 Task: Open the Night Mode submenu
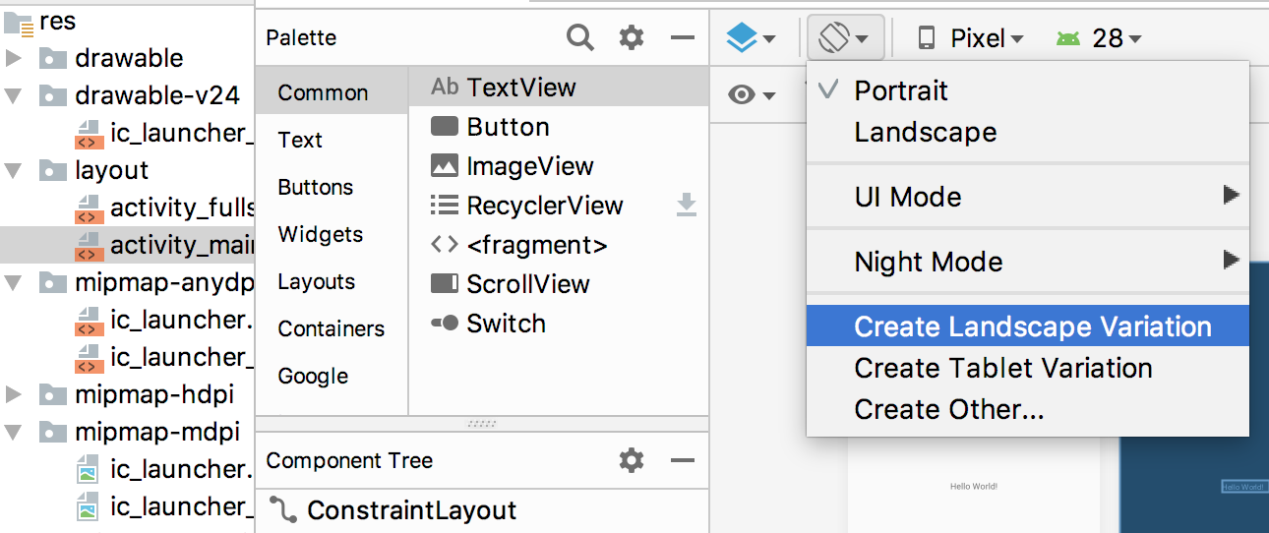click(x=1028, y=262)
